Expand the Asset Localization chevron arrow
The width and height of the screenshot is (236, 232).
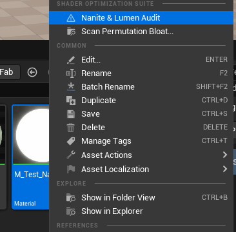[x=225, y=169]
